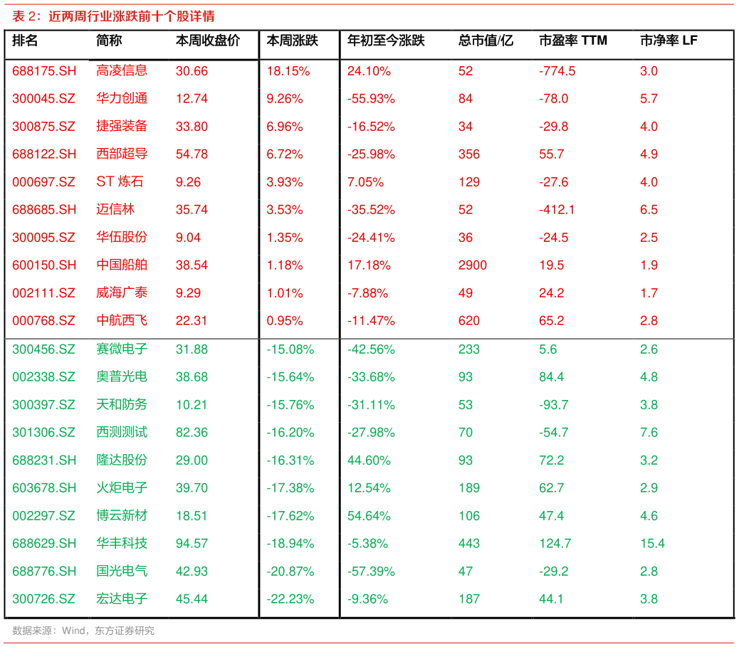Select the stock name "华伍股份"
This screenshot has width=739, height=647.
tap(122, 236)
